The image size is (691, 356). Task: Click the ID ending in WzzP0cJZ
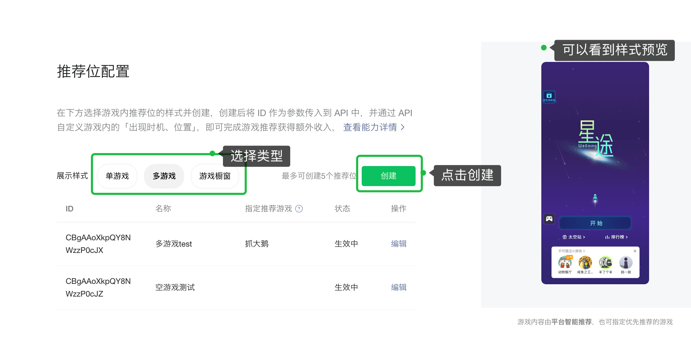pos(98,287)
